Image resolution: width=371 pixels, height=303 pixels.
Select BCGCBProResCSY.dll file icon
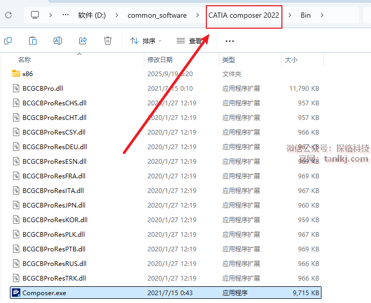click(16, 132)
